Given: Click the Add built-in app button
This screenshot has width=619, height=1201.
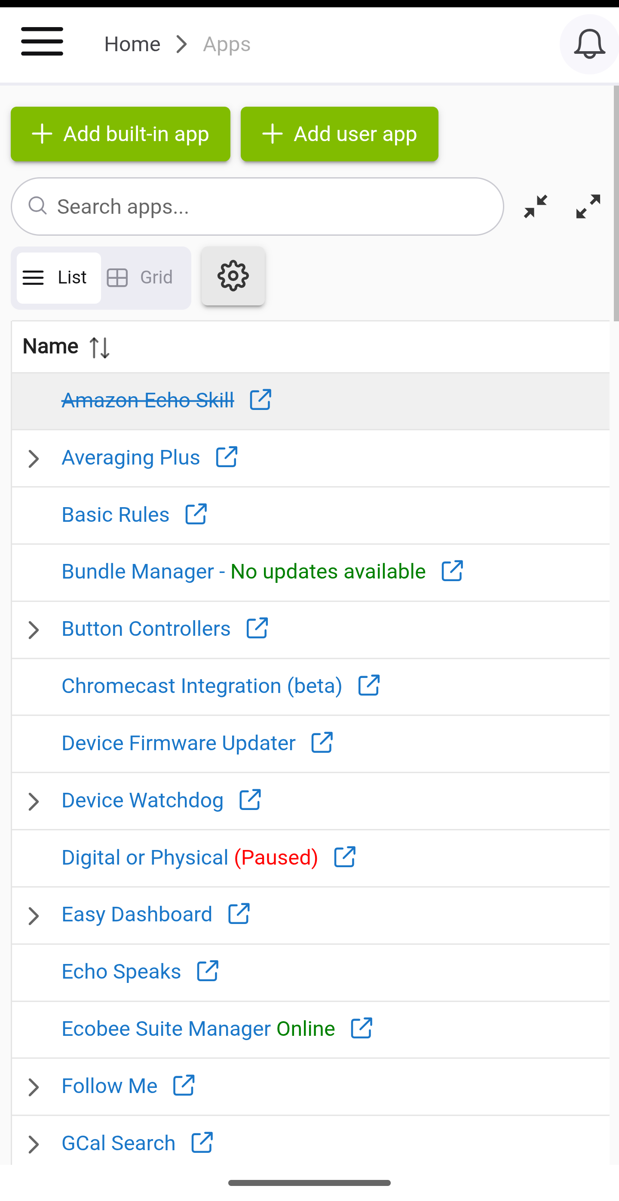Looking at the screenshot, I should (120, 134).
